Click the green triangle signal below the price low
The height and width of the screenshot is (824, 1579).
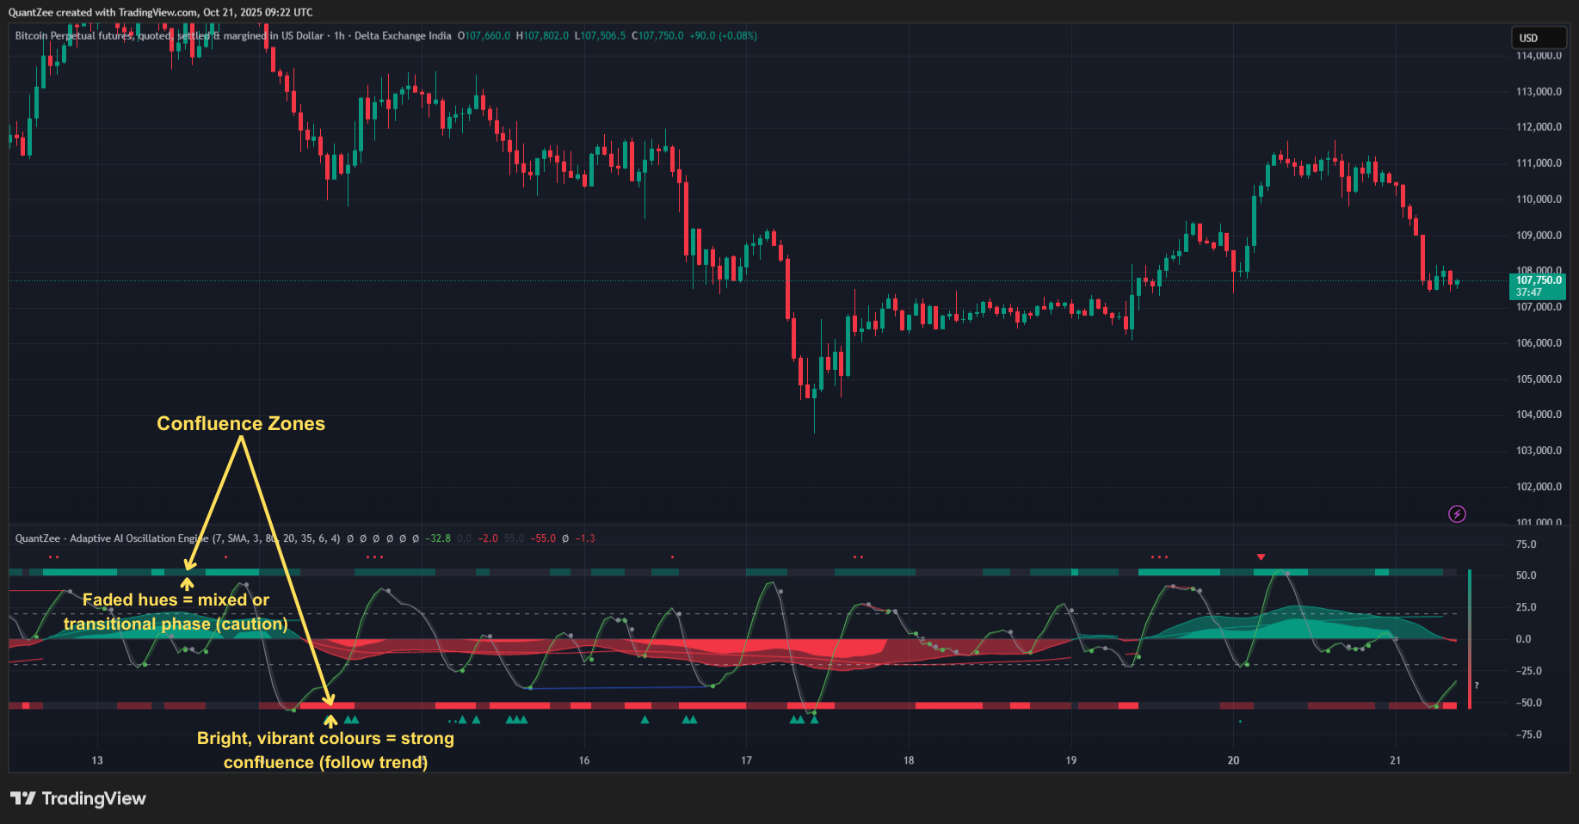(x=814, y=720)
